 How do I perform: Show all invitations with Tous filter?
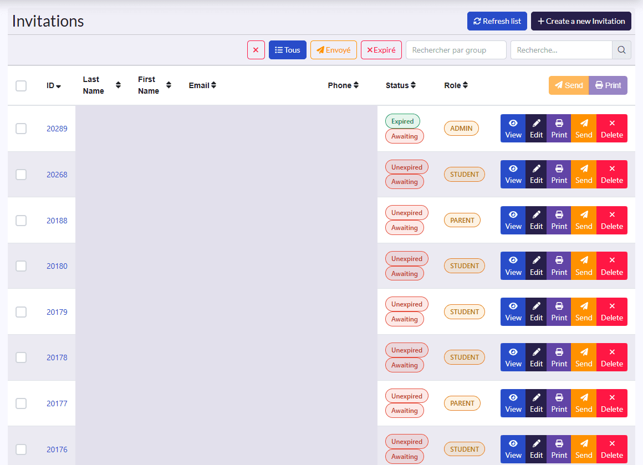click(x=288, y=50)
